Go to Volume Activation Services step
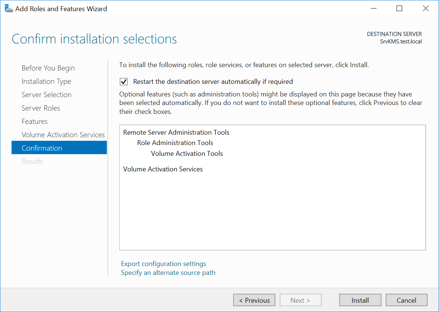Screen dimensions: 439x312 [63, 135]
